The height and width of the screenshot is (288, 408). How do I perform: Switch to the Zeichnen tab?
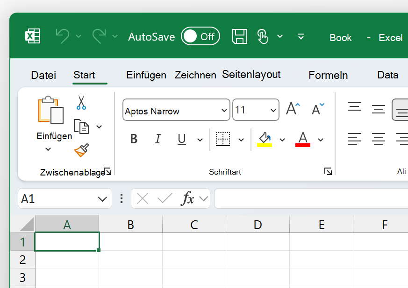[x=195, y=75]
